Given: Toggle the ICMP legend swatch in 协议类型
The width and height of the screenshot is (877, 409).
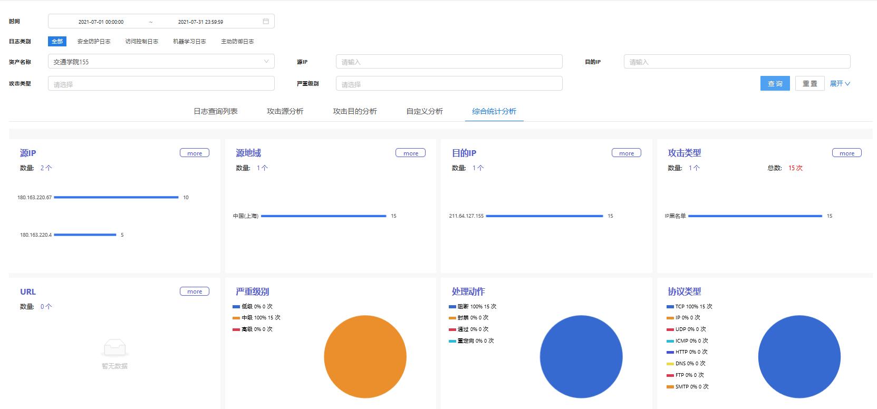Looking at the screenshot, I should [670, 341].
